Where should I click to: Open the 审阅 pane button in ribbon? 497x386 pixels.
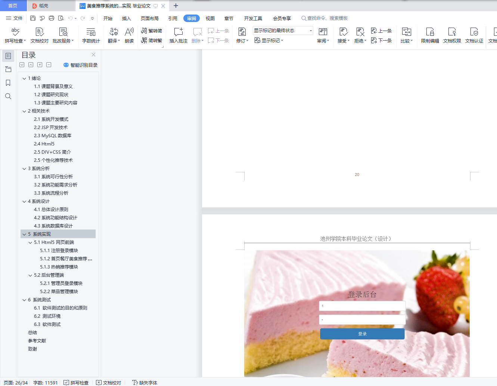coord(323,35)
